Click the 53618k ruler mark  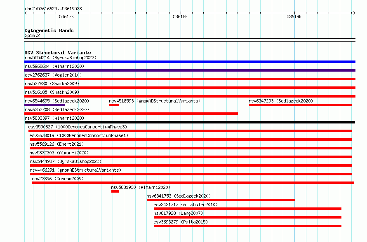pos(180,16)
